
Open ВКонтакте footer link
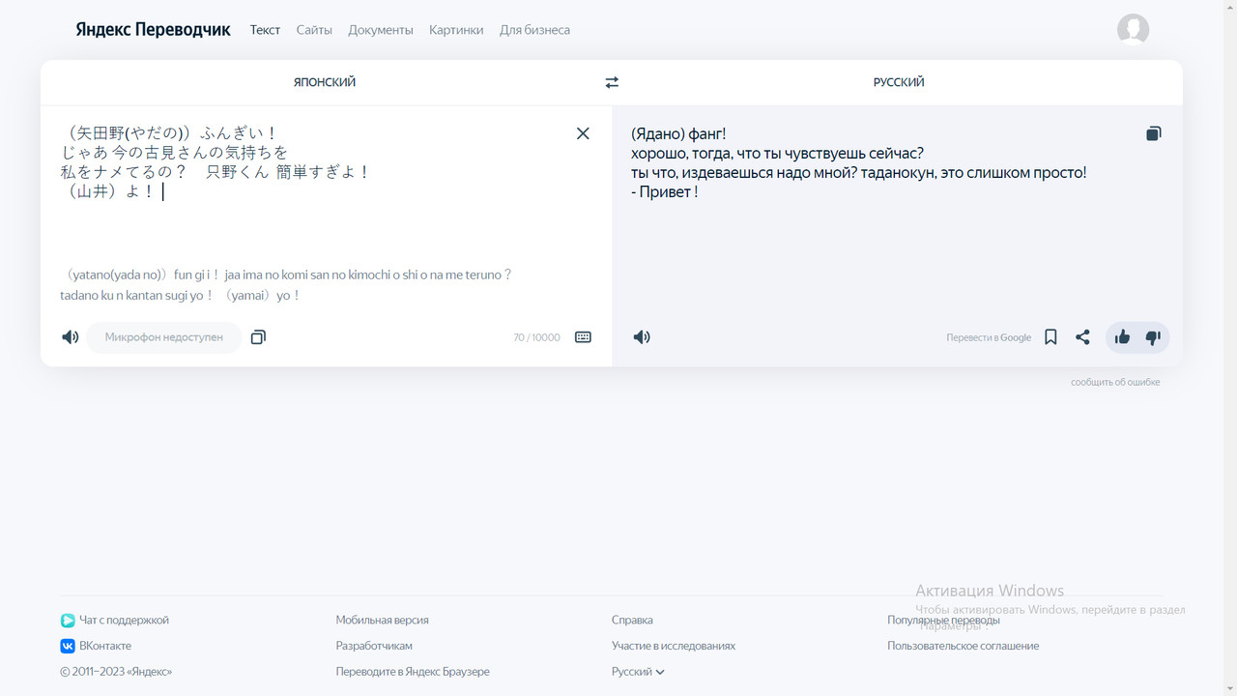[105, 646]
